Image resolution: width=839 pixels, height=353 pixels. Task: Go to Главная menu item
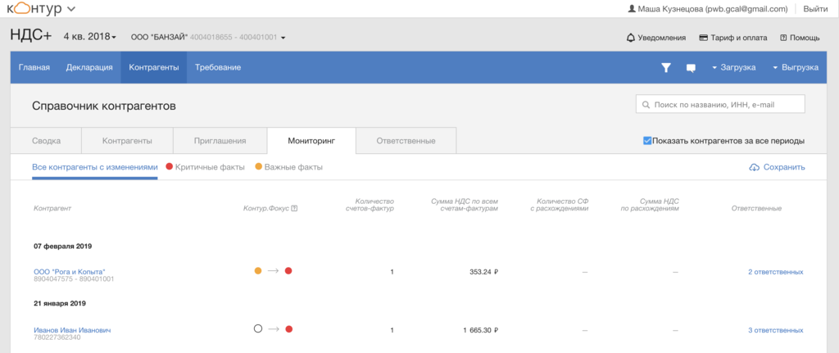pyautogui.click(x=34, y=67)
